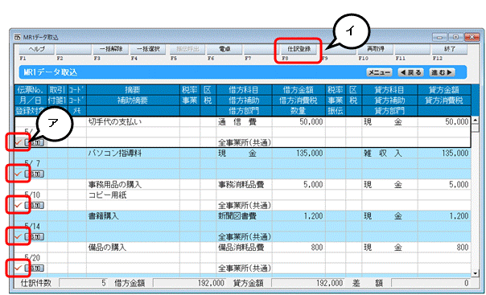
Task: Toggle registration checkmark for パソコン指導料 entry
Action: pos(19,174)
